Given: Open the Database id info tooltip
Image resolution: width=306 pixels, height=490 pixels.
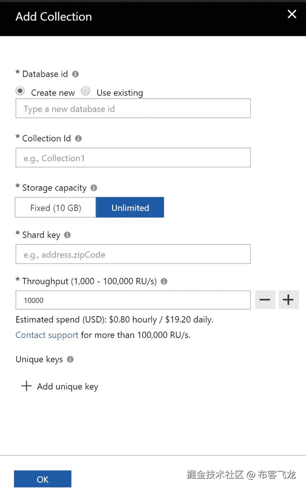Looking at the screenshot, I should pyautogui.click(x=75, y=74).
